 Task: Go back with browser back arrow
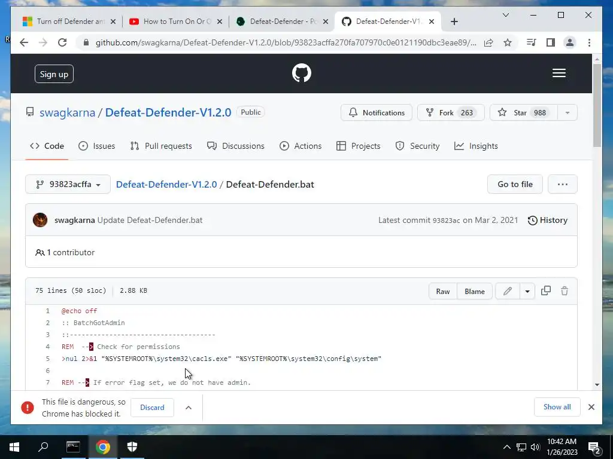pyautogui.click(x=24, y=42)
